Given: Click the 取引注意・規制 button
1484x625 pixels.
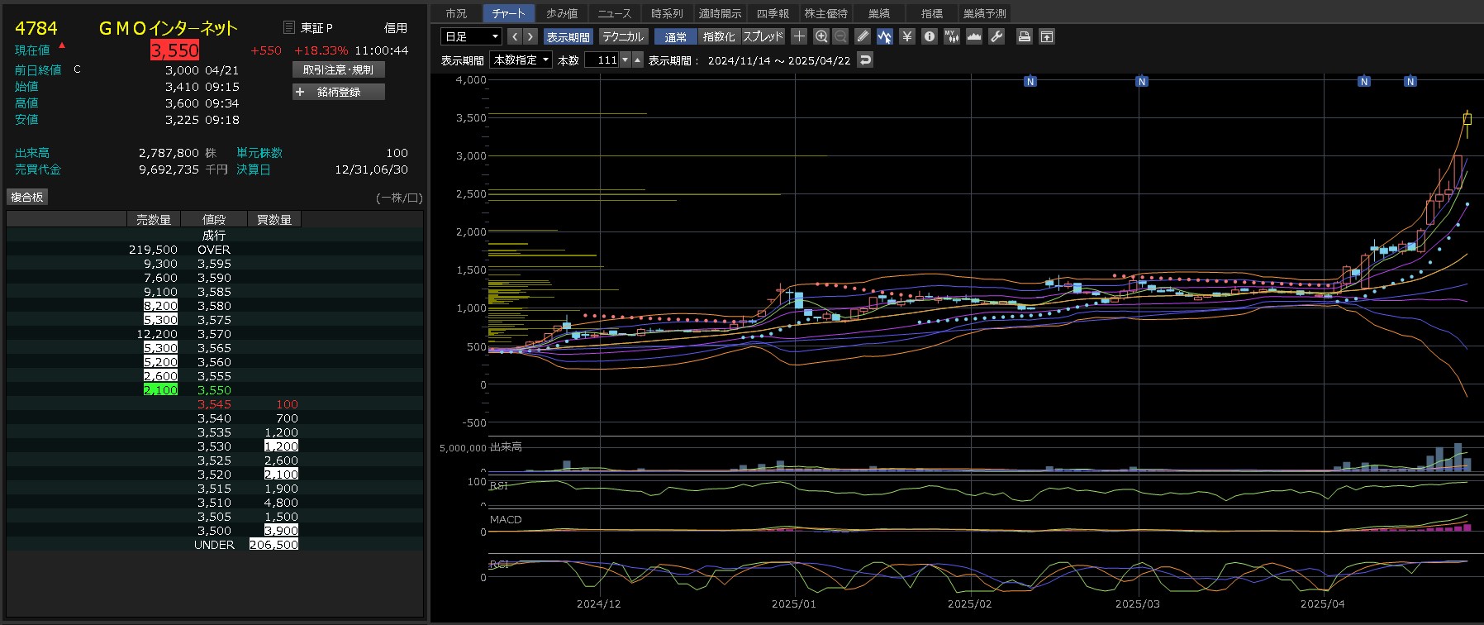Looking at the screenshot, I should tap(339, 70).
